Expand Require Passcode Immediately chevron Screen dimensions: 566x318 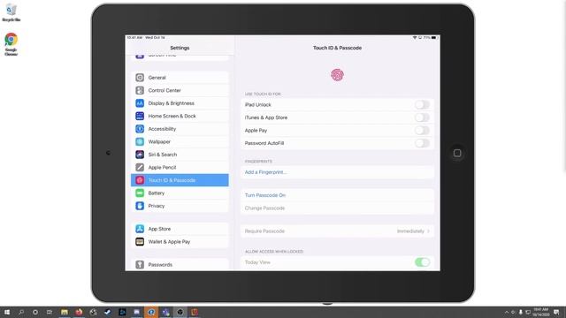[x=428, y=231]
